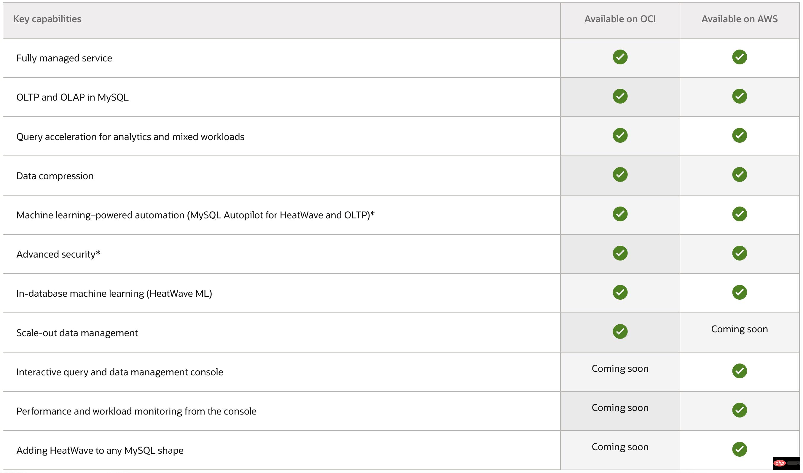
Task: Click AWS checkmark for Adding HeatWave to MySQL shape
Action: (739, 449)
